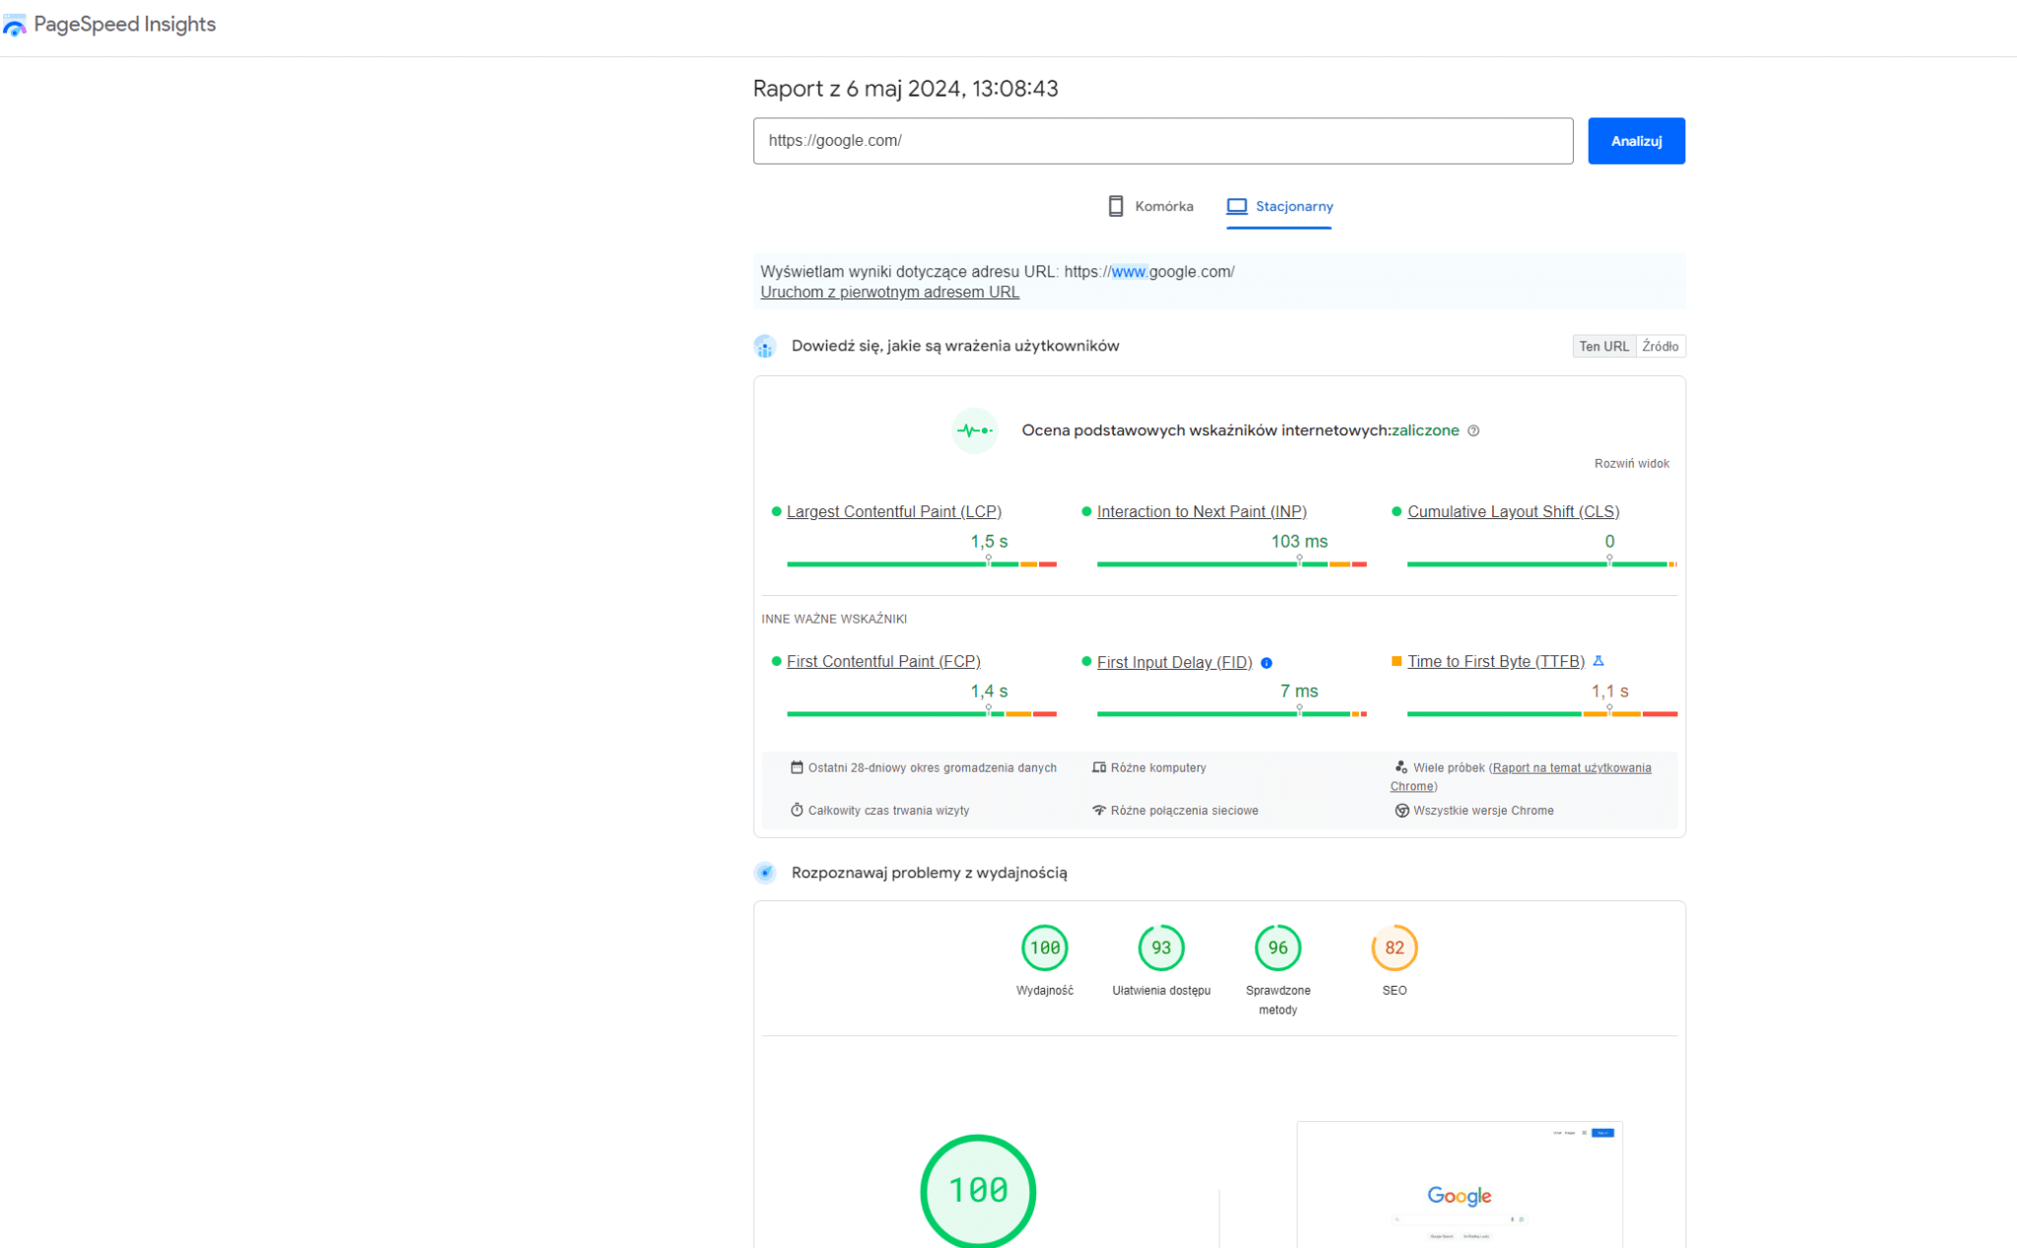
Task: Click the PageSpeed Insights logo icon
Action: tap(15, 25)
